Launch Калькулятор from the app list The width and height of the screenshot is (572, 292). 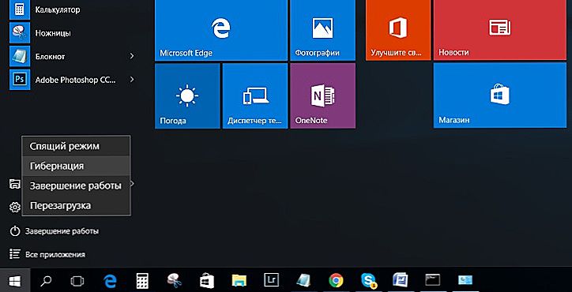pos(73,9)
